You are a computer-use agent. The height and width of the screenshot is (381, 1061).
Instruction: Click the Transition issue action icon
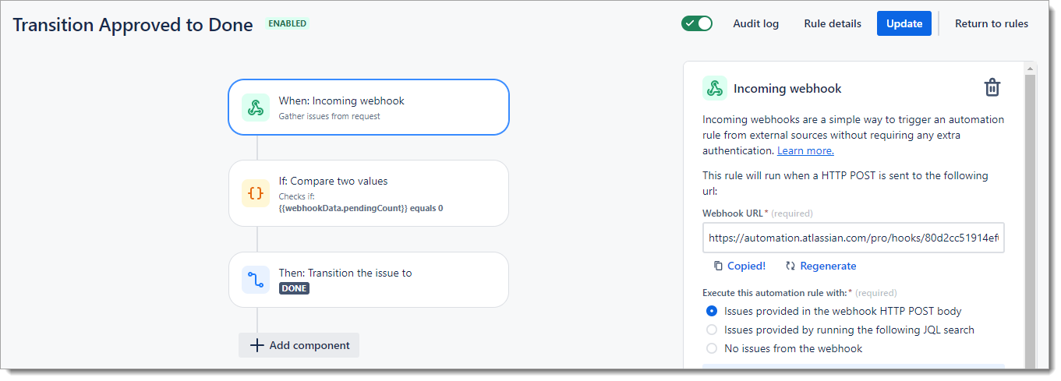(x=255, y=280)
